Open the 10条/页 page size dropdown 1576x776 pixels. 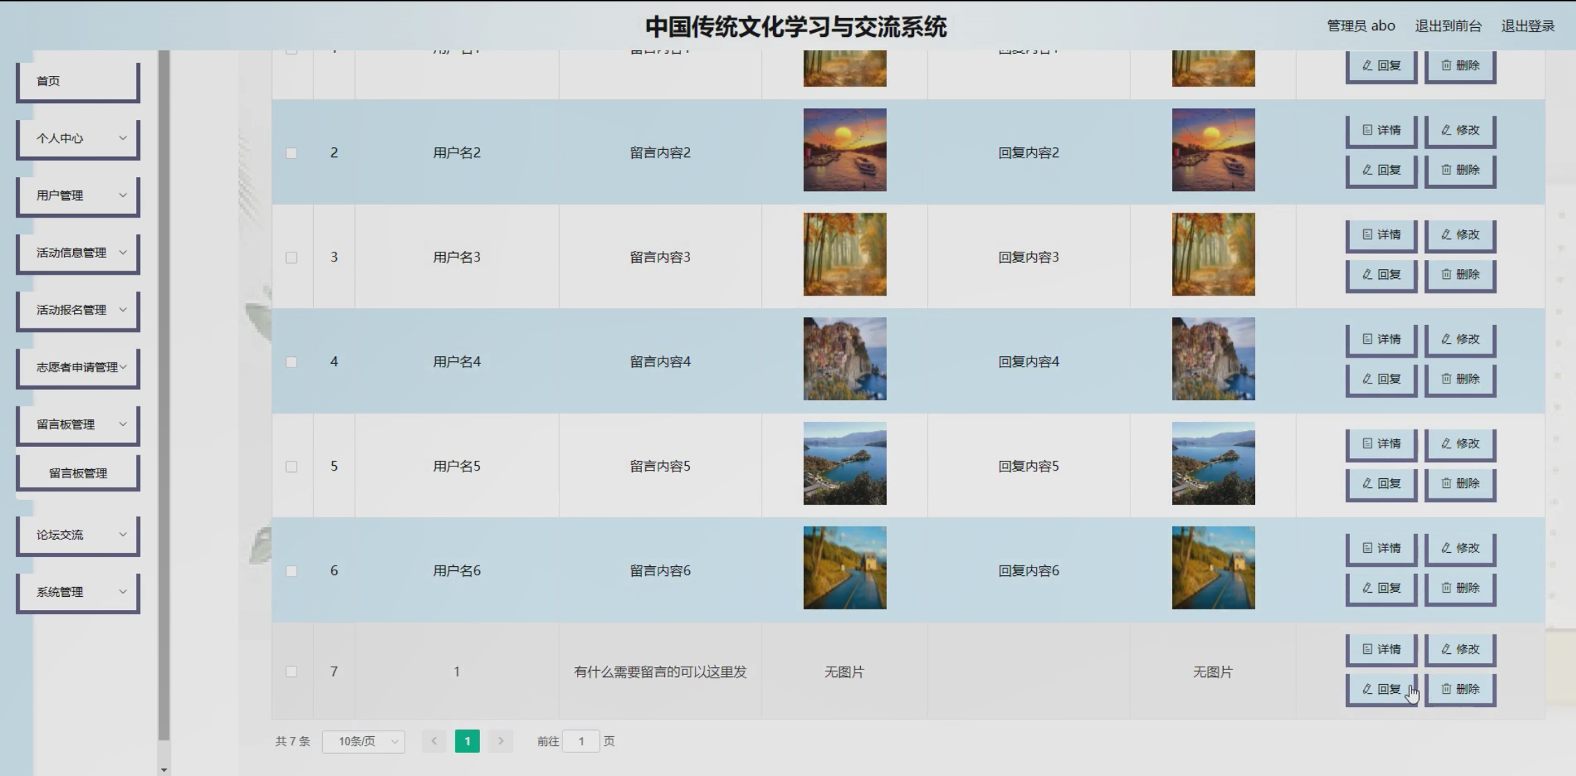(x=363, y=741)
